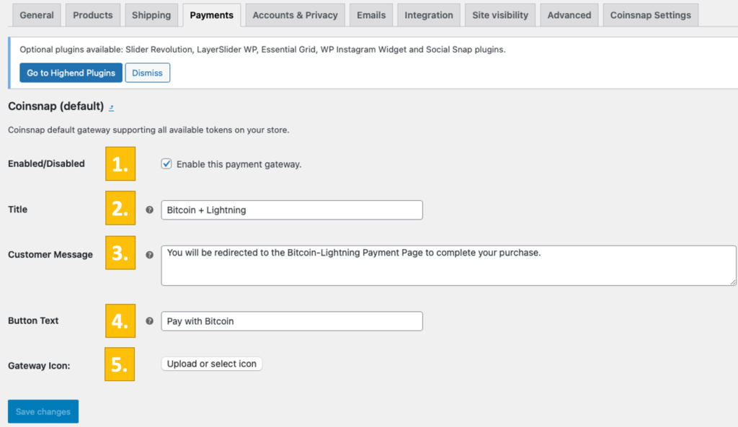Click the return link icon beside Coinsnap (default)
738x427 pixels.
coord(112,108)
